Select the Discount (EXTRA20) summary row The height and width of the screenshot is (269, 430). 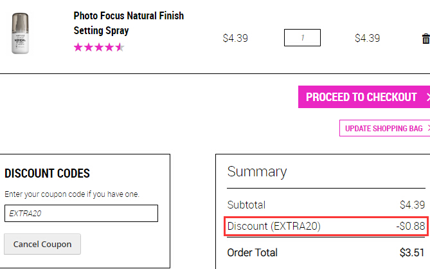(x=326, y=226)
